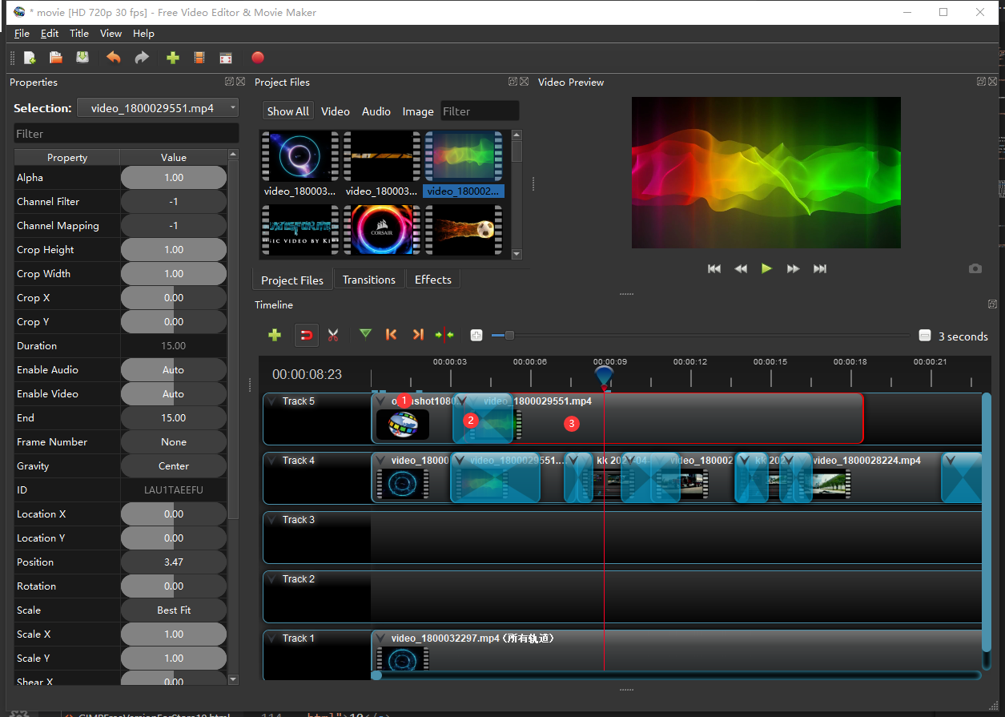Screen dimensions: 1005x717
Task: Center the timeline on the playhead
Action: pyautogui.click(x=444, y=335)
